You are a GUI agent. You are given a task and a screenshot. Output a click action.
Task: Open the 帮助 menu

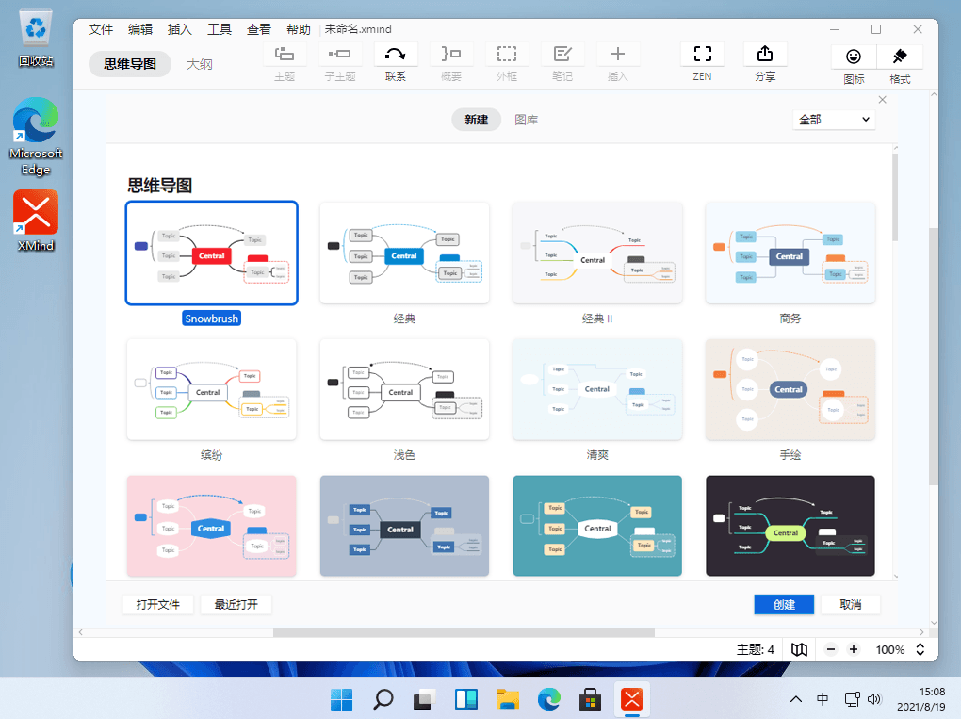click(299, 29)
